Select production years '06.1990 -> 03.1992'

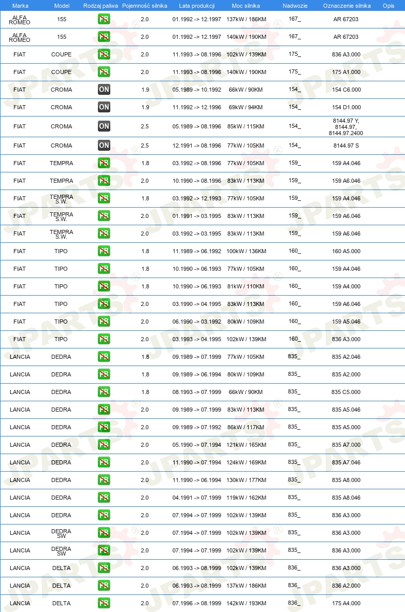tap(197, 322)
